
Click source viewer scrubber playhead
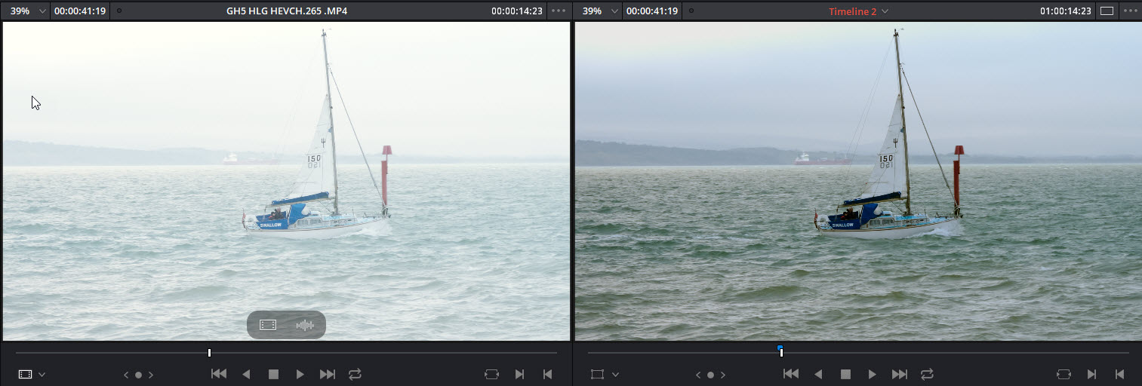(209, 353)
